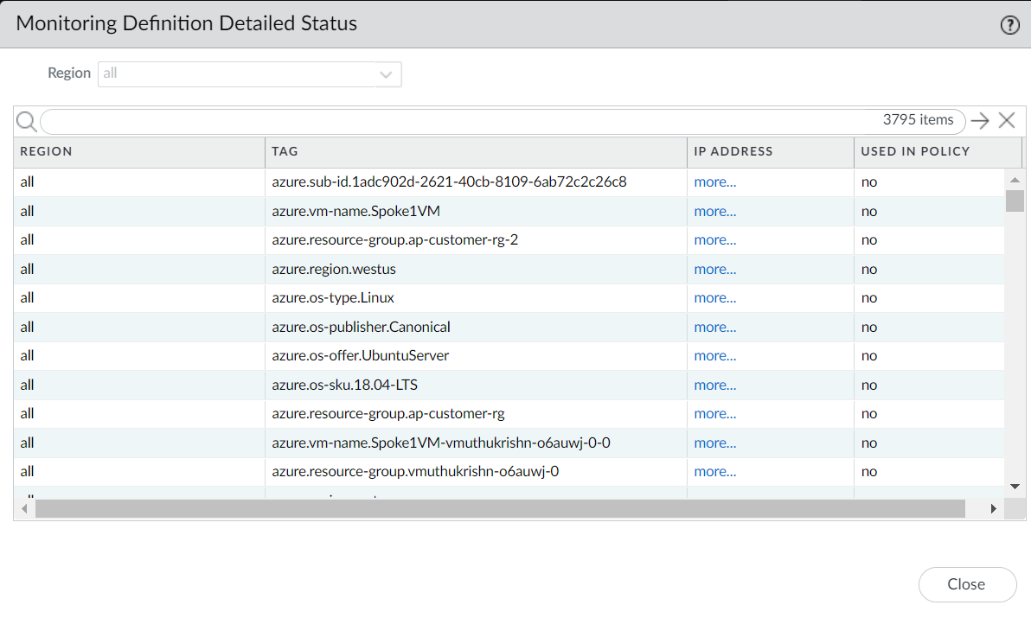Click the help question mark icon
This screenshot has width=1031, height=618.
[x=1009, y=25]
